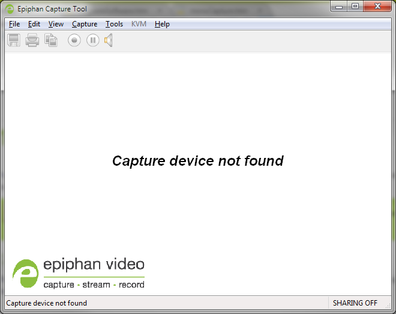
Task: Click the SHARING OFF status indicator
Action: pos(355,303)
